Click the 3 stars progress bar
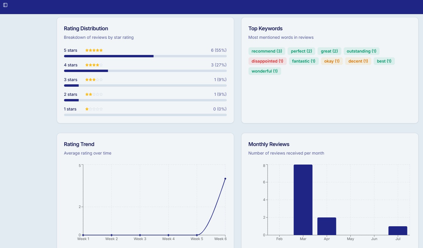The width and height of the screenshot is (423, 248). (x=145, y=86)
